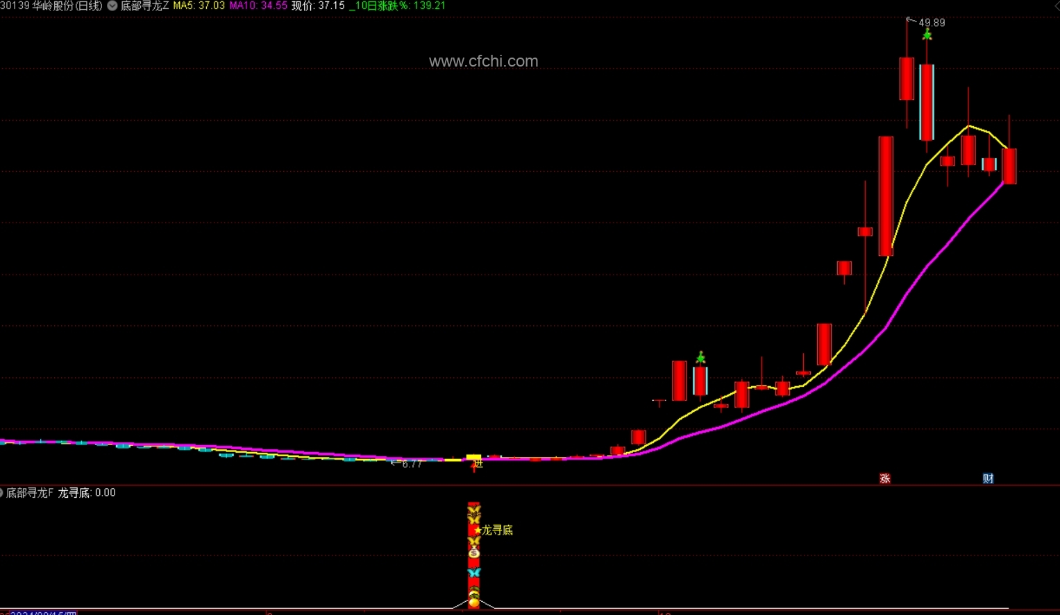Viewport: 1060px width, 615px height.
Task: Click the green figure icon above the cyan-edged candle
Action: (x=700, y=358)
